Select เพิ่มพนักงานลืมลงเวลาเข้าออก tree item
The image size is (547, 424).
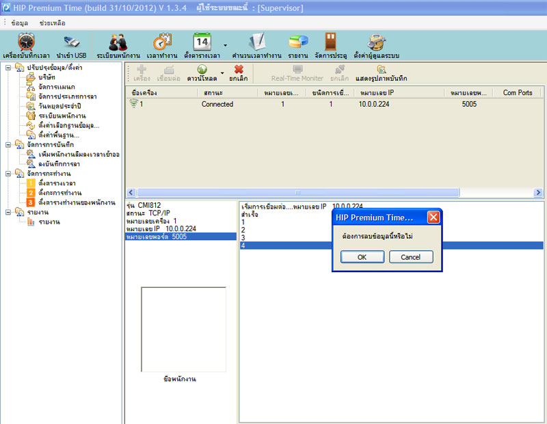pyautogui.click(x=79, y=155)
